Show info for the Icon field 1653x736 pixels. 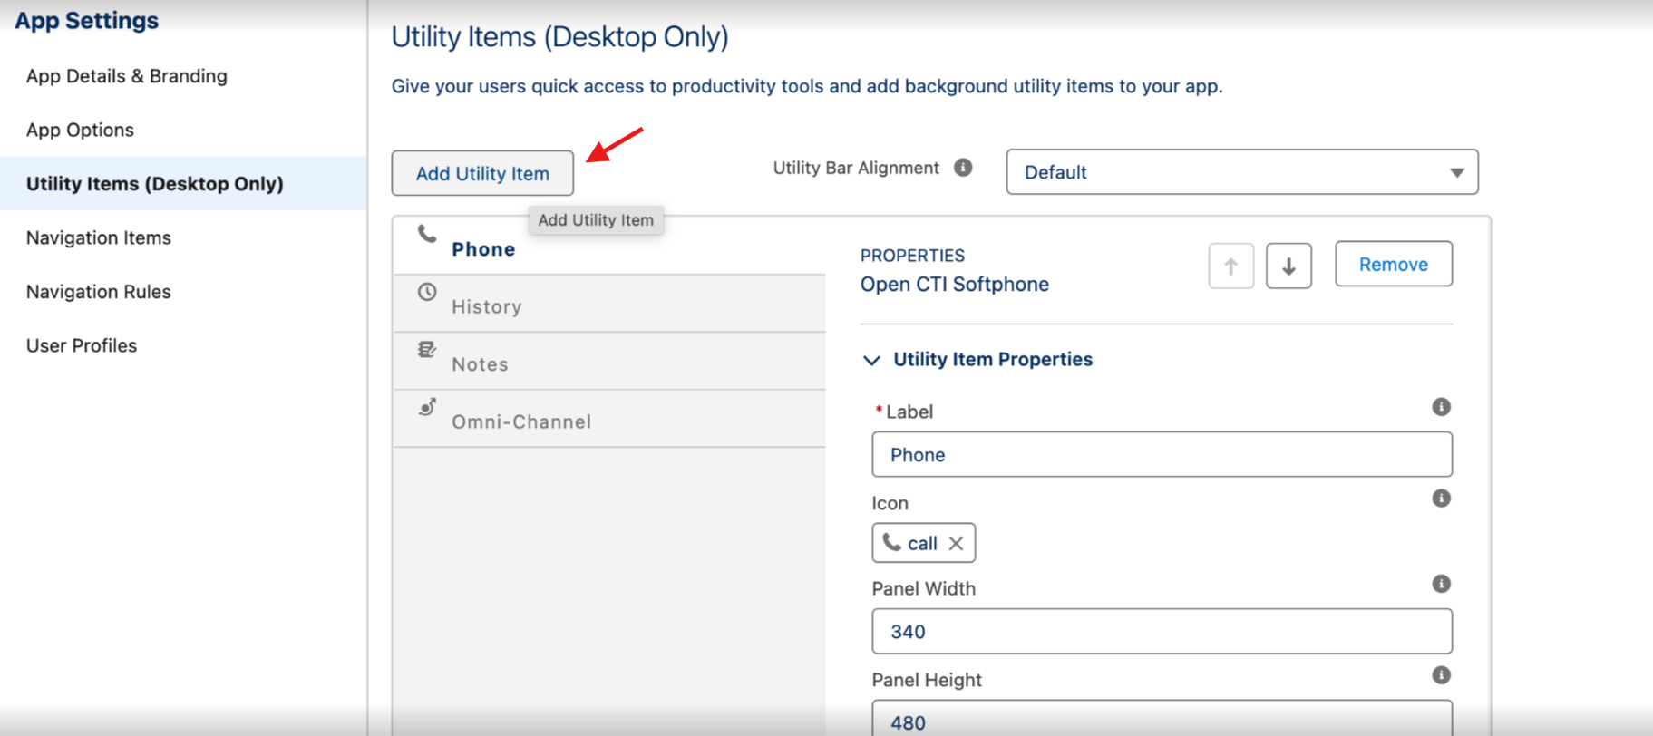click(1441, 499)
